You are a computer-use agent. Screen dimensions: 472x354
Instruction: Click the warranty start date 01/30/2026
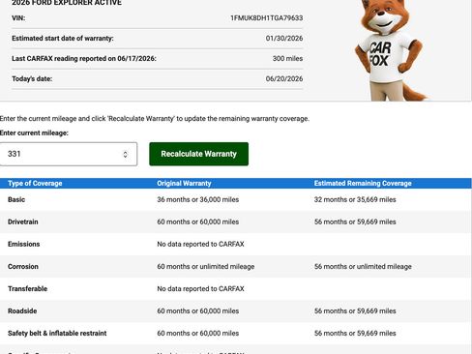(284, 39)
